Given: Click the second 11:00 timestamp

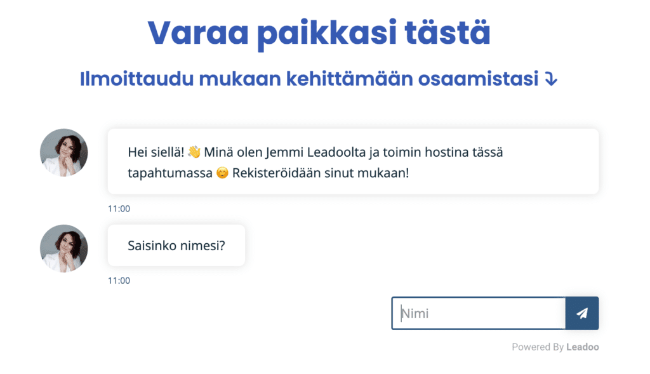Looking at the screenshot, I should (x=119, y=280).
